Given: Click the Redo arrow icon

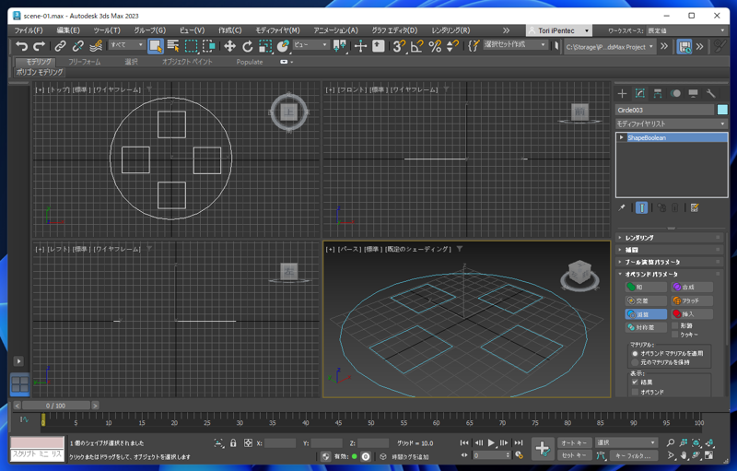Looking at the screenshot, I should click(39, 46).
